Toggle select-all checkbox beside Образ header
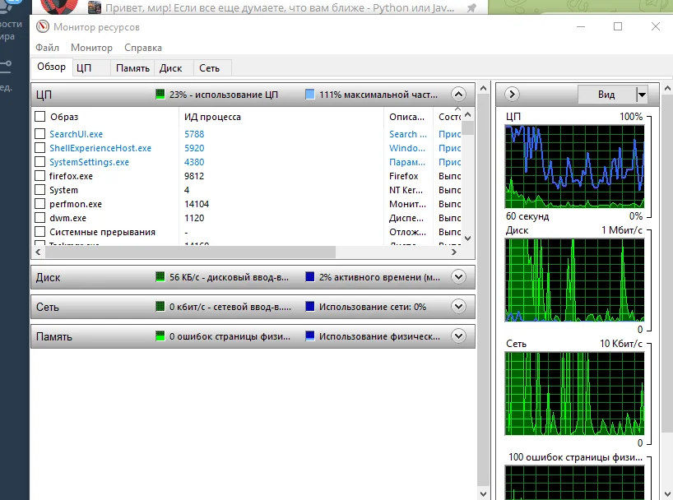This screenshot has height=500, width=673. (x=40, y=117)
